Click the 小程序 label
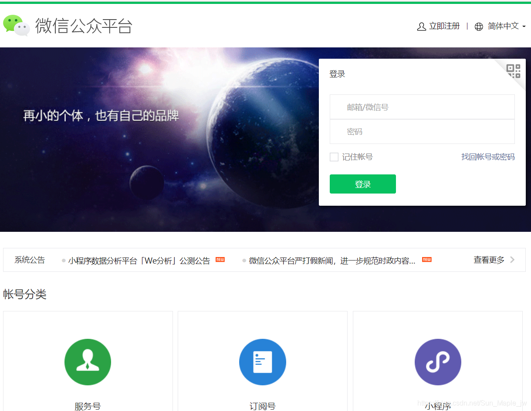The height and width of the screenshot is (411, 531). point(438,406)
